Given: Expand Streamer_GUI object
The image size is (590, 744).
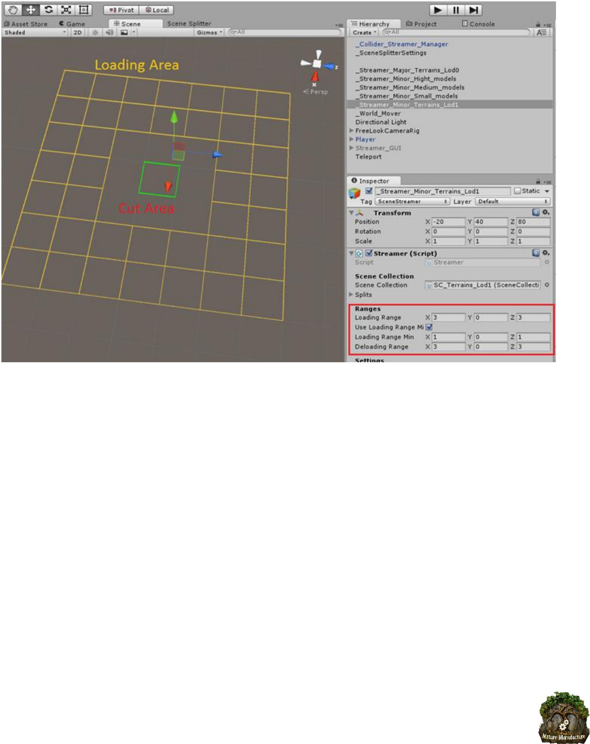Looking at the screenshot, I should [352, 148].
